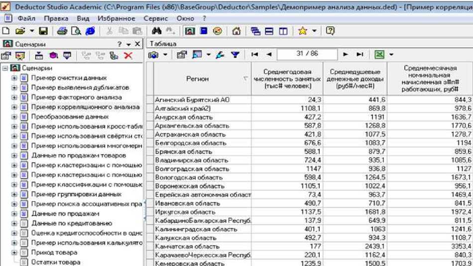Click the Help question mark icon

click(x=330, y=31)
